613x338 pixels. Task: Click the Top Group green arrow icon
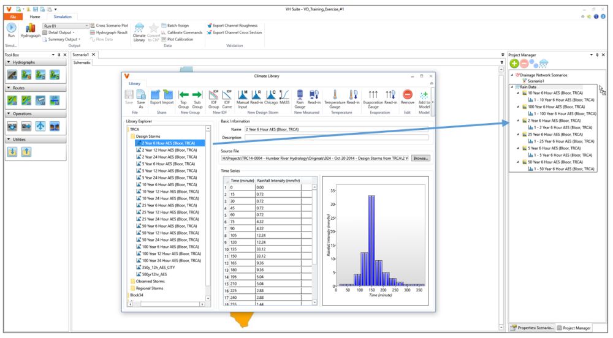tap(184, 94)
